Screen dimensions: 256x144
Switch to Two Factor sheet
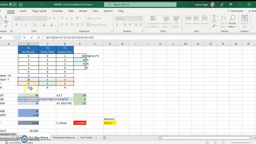(86, 138)
